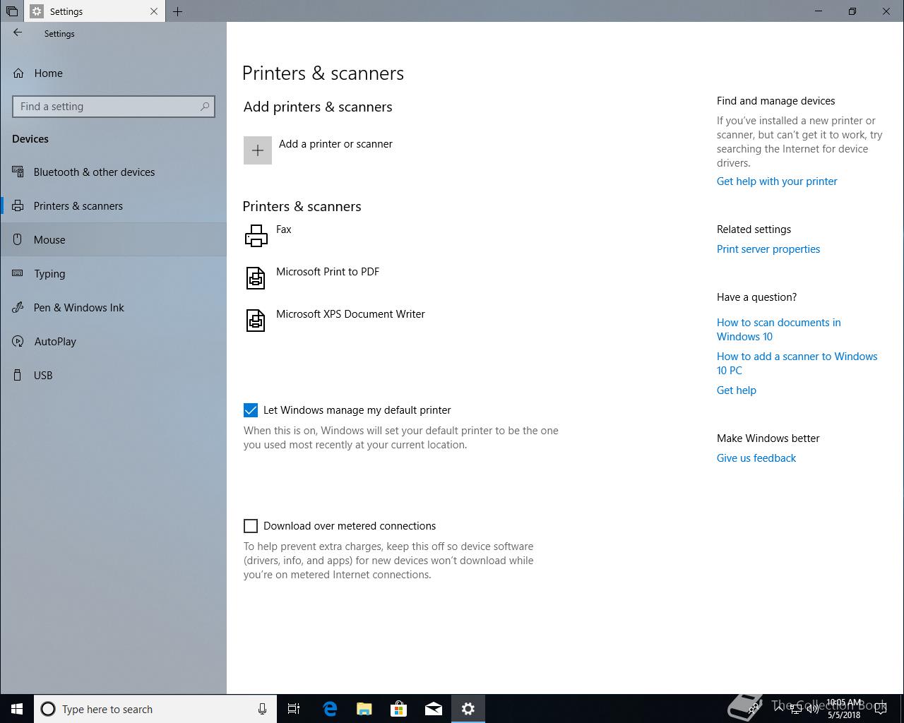Screen dimensions: 904x723
Task: Click the pen icon beside Pen & Windows Ink
Action: (x=18, y=308)
